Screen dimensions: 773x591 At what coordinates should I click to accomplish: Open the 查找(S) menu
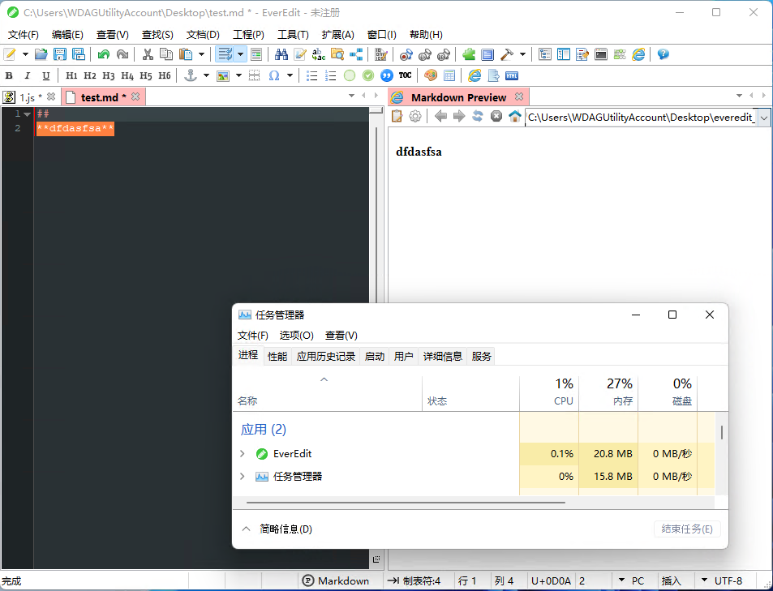coord(157,35)
